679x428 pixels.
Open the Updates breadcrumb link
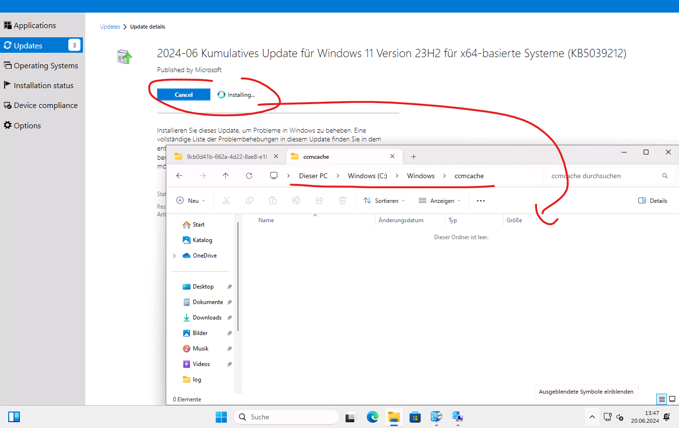click(x=110, y=27)
